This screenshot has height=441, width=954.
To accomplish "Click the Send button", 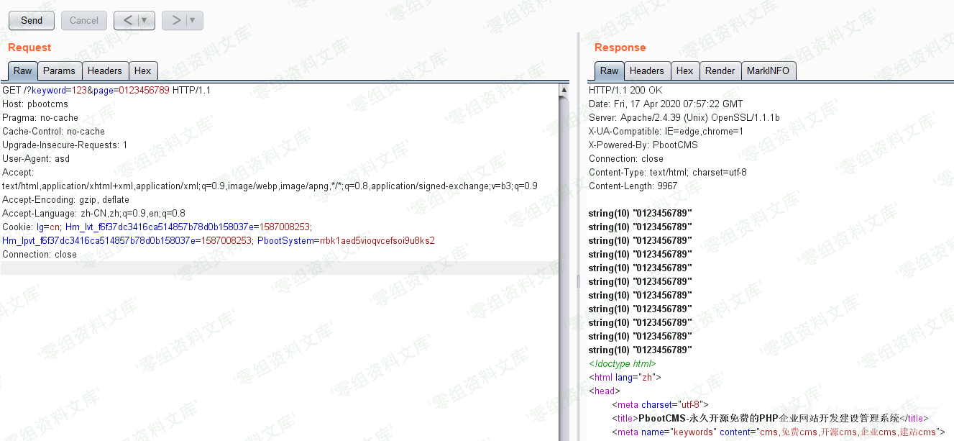I will (32, 20).
